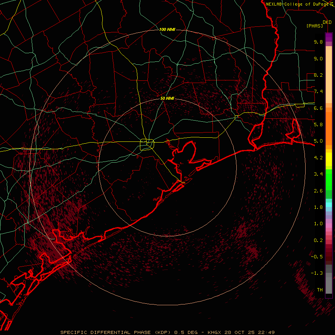
Task: Click the TH threshold label on the scale
Action: coord(320,290)
